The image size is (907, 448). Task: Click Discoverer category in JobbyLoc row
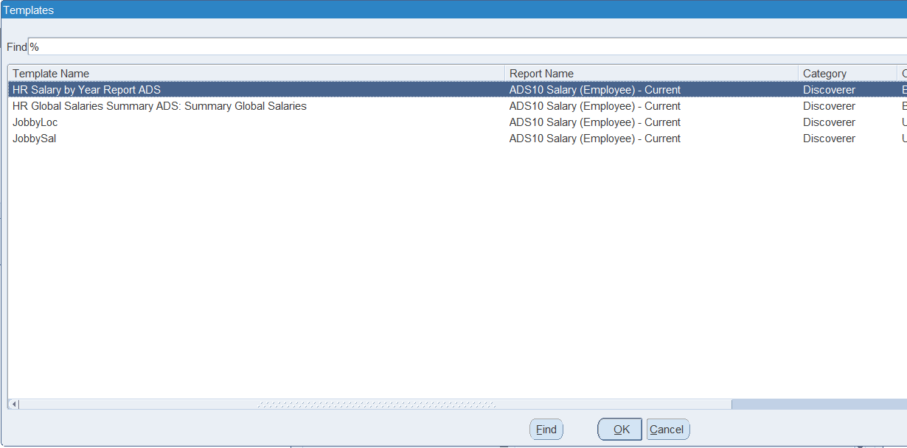point(829,122)
